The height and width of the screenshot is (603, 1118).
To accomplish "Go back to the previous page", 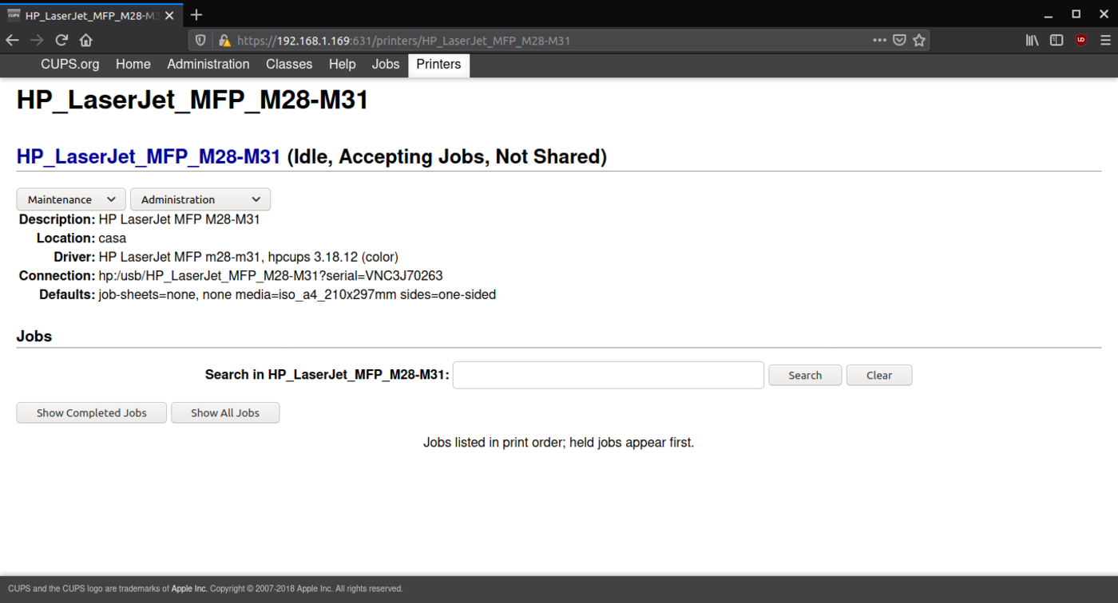I will 12,40.
